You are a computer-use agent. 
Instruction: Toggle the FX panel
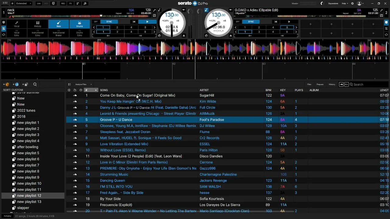pyautogui.click(x=70, y=3)
